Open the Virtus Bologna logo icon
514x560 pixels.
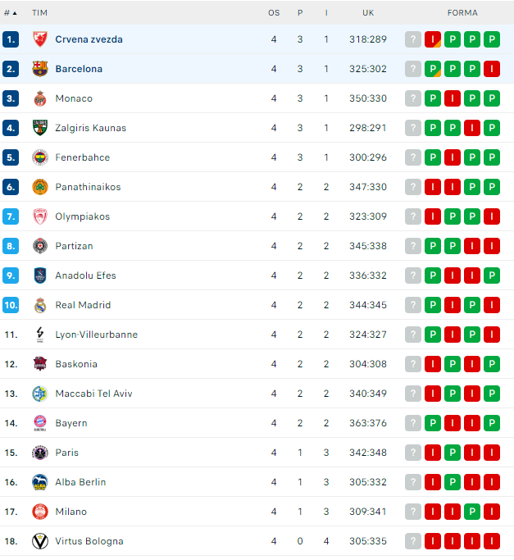click(x=40, y=541)
